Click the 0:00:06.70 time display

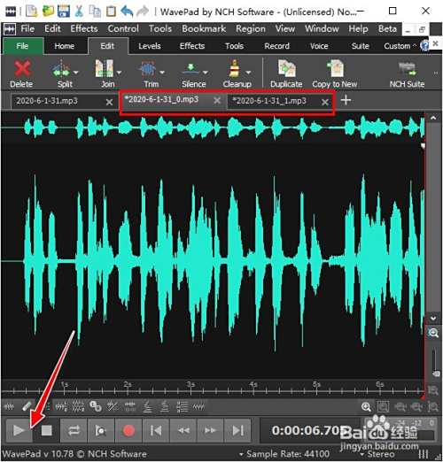(307, 430)
